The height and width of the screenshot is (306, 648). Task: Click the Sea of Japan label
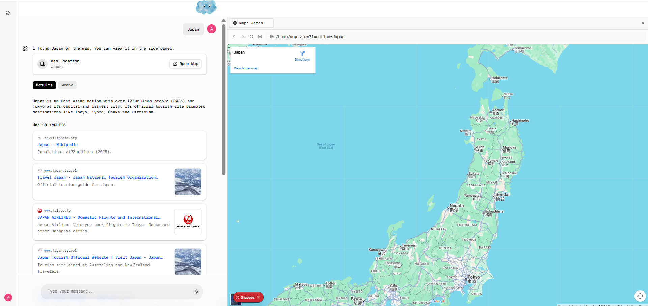(x=326, y=146)
